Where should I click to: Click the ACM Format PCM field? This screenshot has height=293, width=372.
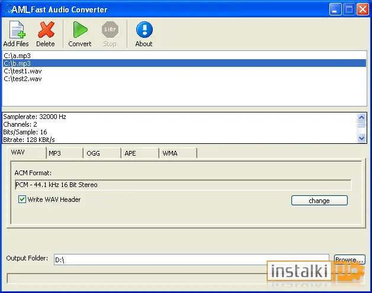pos(183,185)
